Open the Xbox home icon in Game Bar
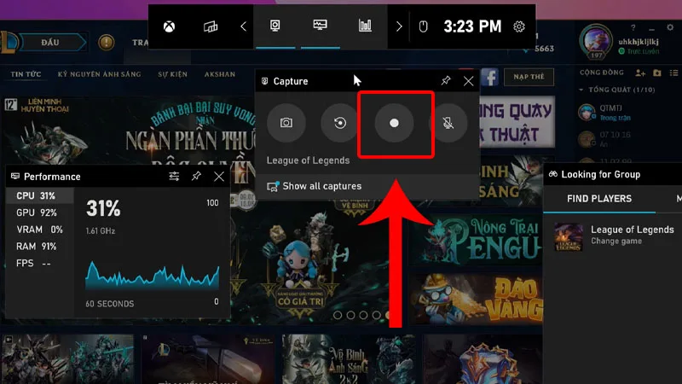 [169, 27]
